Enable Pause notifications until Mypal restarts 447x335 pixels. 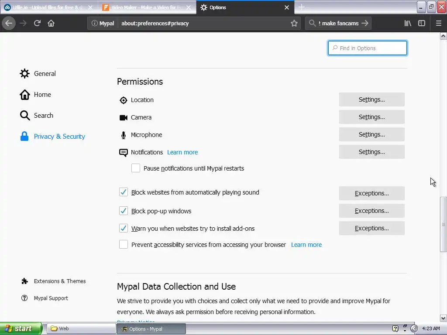tap(136, 168)
